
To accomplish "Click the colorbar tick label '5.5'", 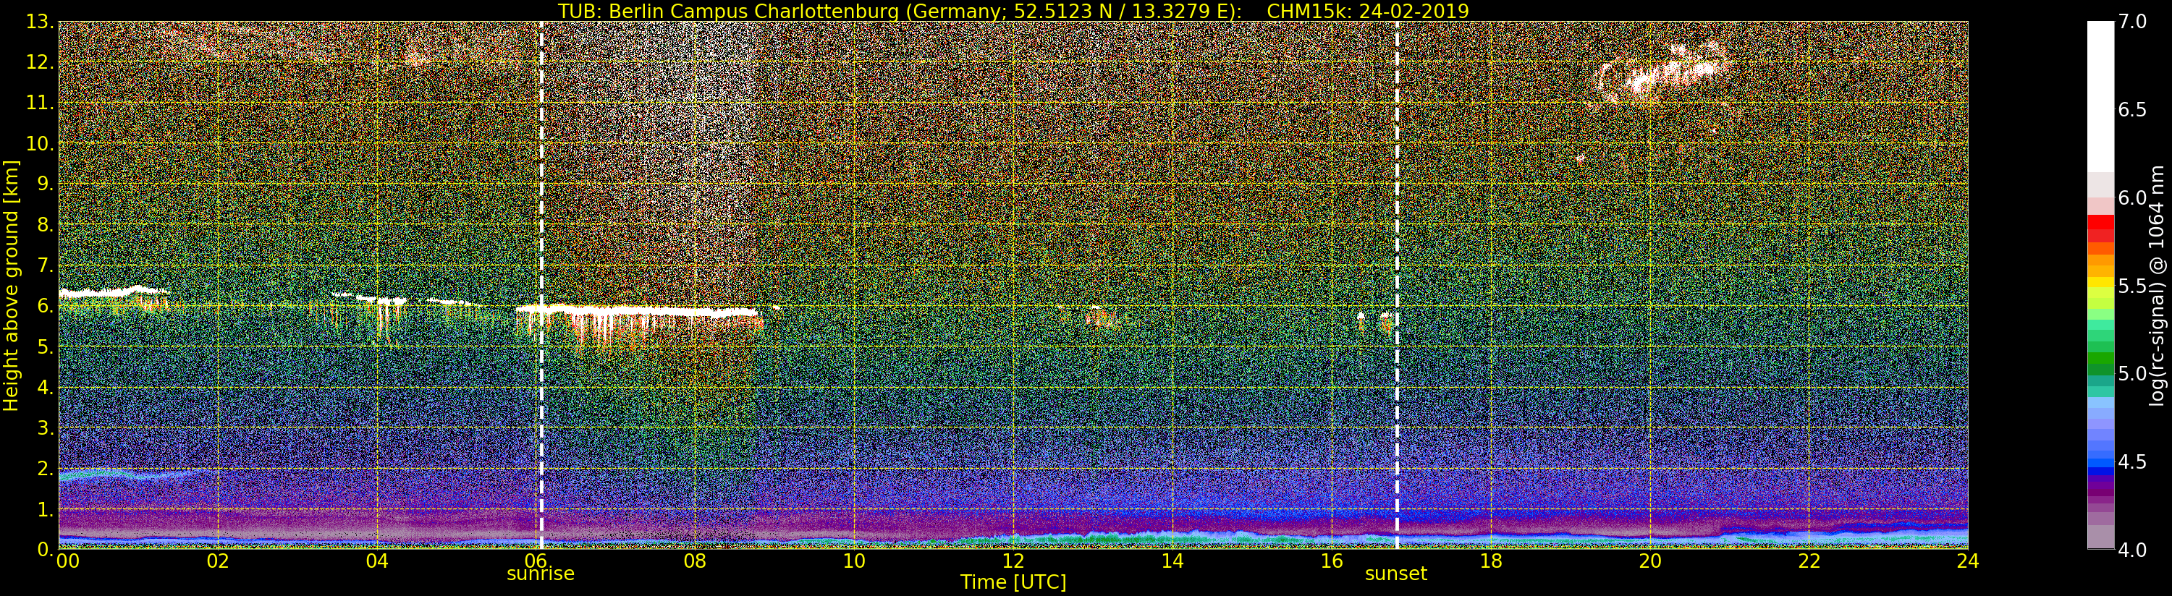I will pos(2131,286).
